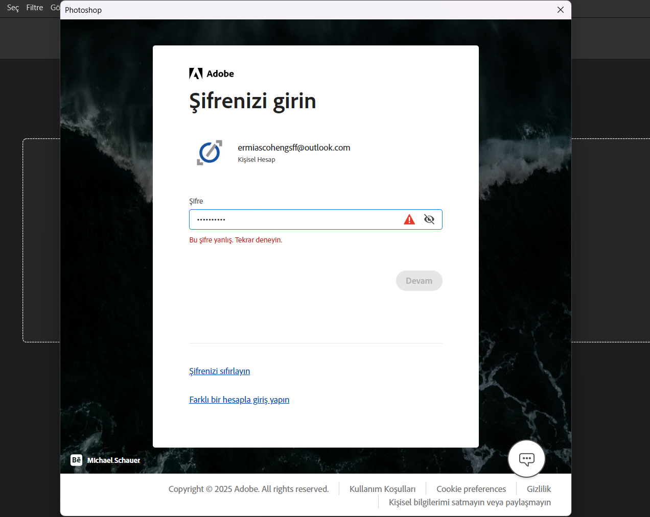Viewport: 650px width, 517px height.
Task: Close the Photoshop sign-in dialog
Action: [x=561, y=10]
